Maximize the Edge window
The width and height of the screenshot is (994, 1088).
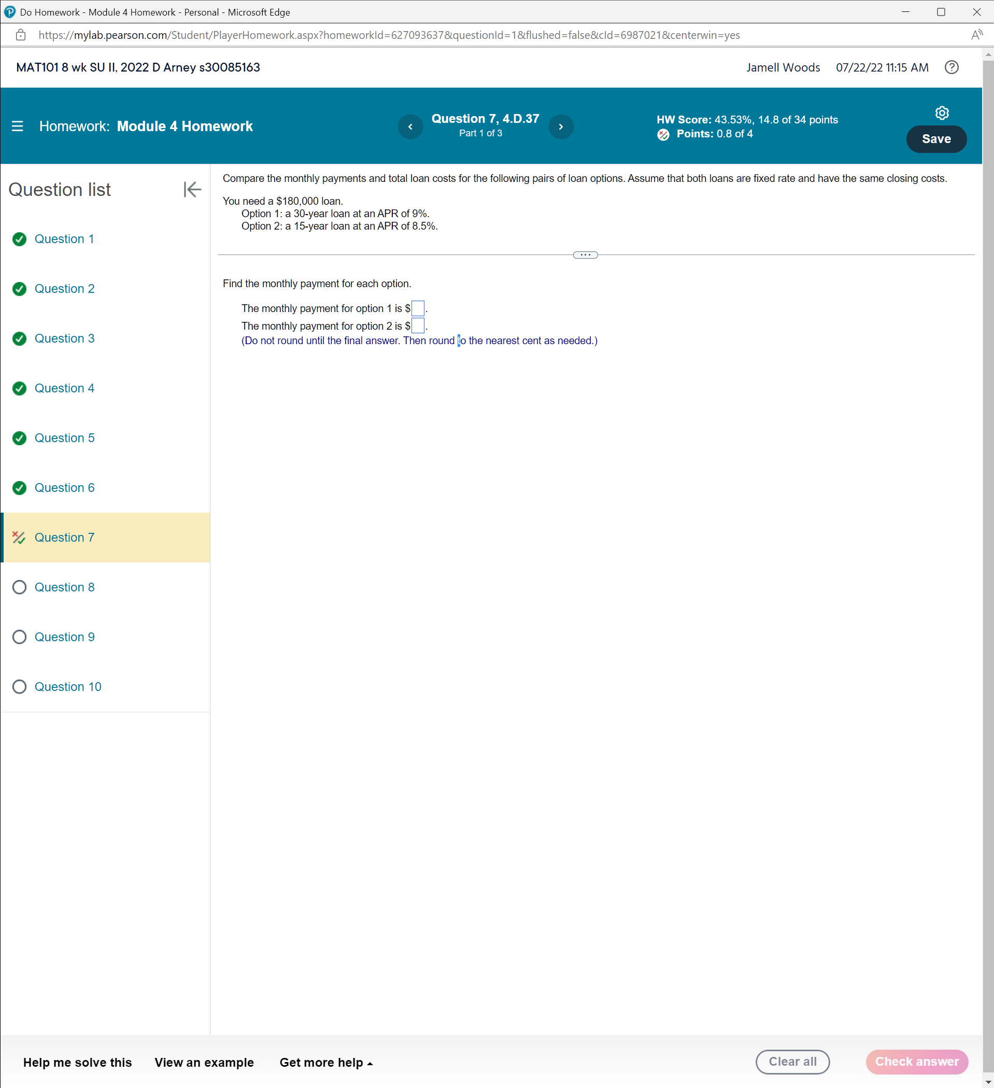(x=941, y=12)
